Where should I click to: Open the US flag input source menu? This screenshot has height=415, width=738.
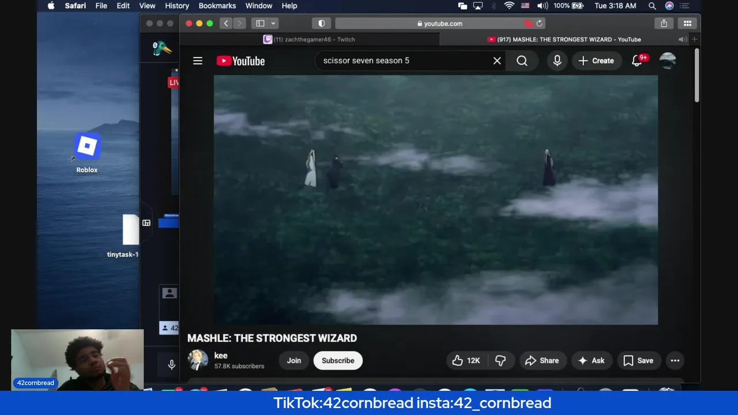[x=525, y=6]
